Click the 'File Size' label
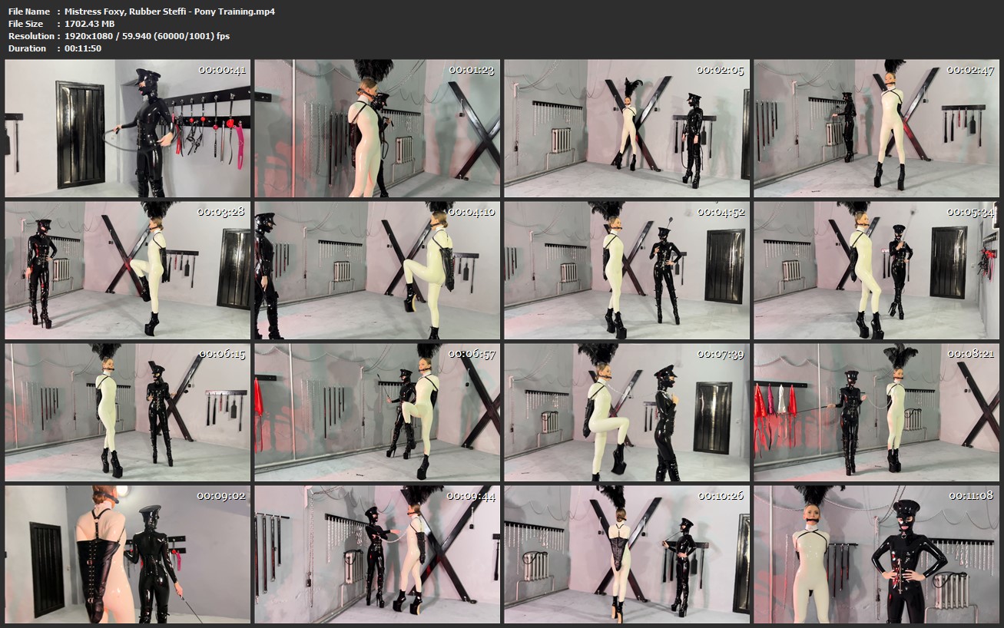This screenshot has height=628, width=1004. tap(27, 24)
